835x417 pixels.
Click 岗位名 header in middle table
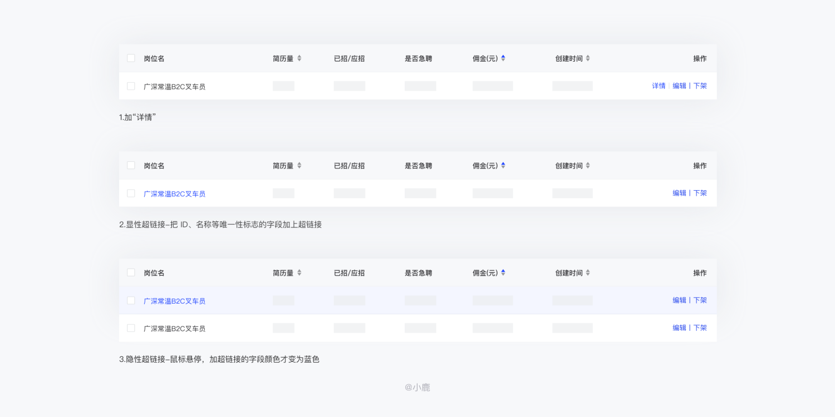point(154,166)
